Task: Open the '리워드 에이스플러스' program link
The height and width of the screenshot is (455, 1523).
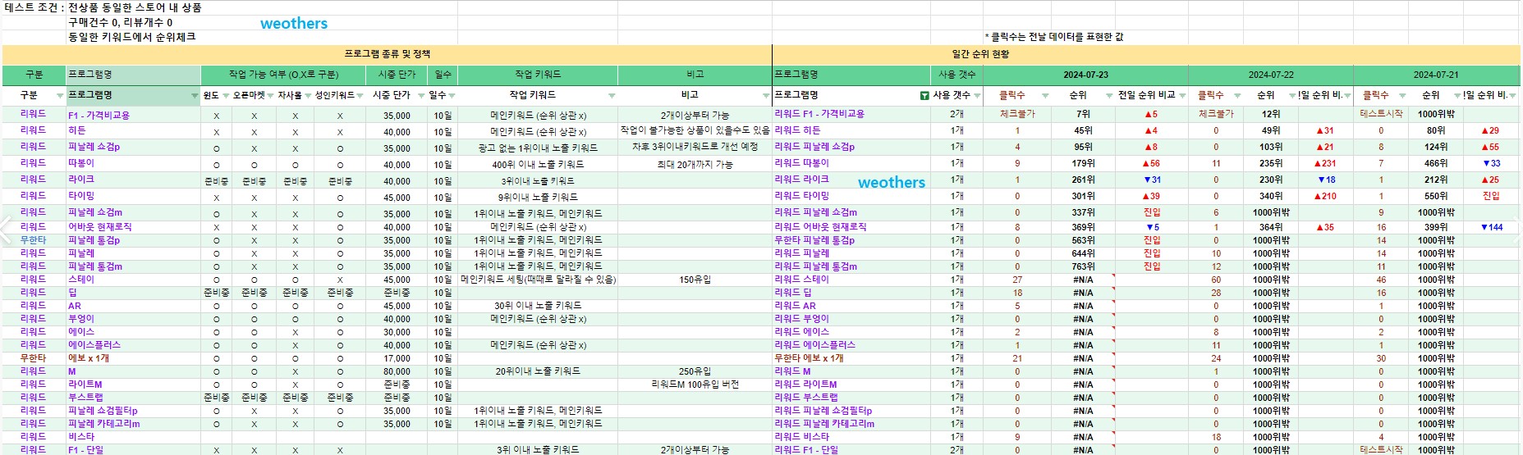Action: 814,345
